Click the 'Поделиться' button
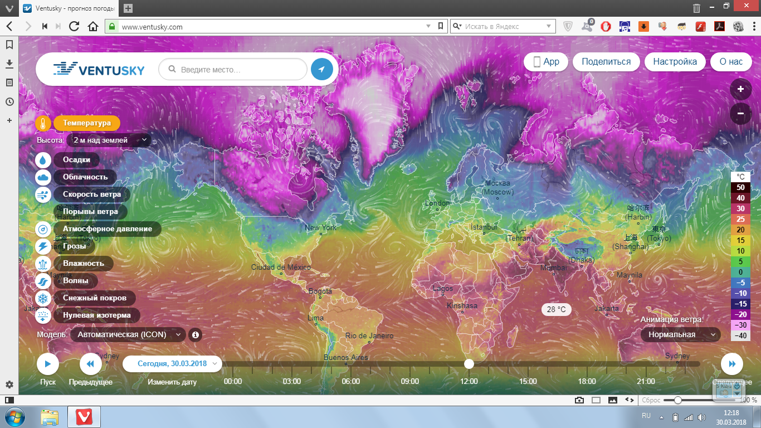 [x=606, y=62]
